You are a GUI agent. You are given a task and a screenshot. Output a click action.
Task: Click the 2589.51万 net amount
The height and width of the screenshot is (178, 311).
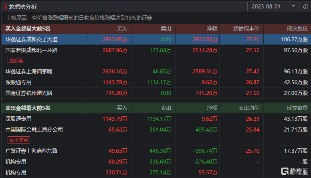[x=205, y=71]
